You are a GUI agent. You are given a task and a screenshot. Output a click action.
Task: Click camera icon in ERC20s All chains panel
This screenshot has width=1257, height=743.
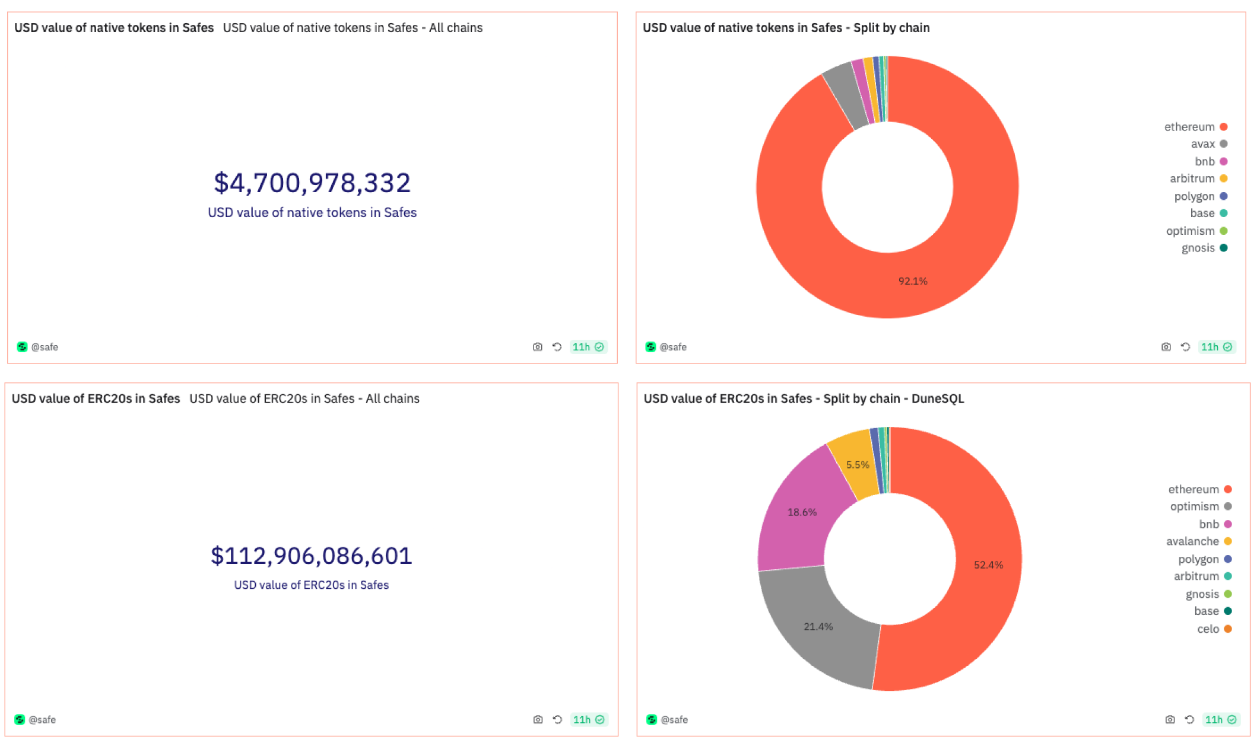[538, 719]
